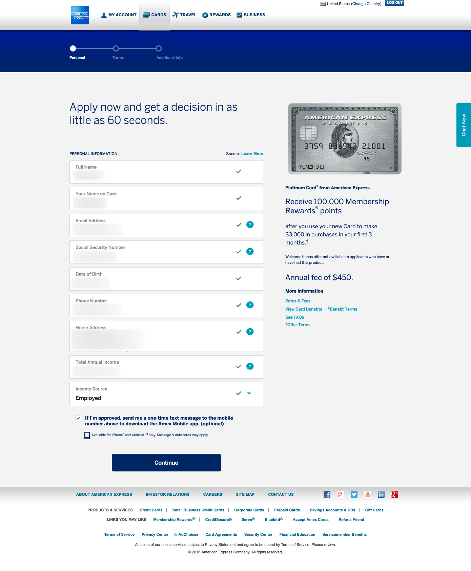471x571 pixels.
Task: Open the My Account menu
Action: (x=119, y=15)
